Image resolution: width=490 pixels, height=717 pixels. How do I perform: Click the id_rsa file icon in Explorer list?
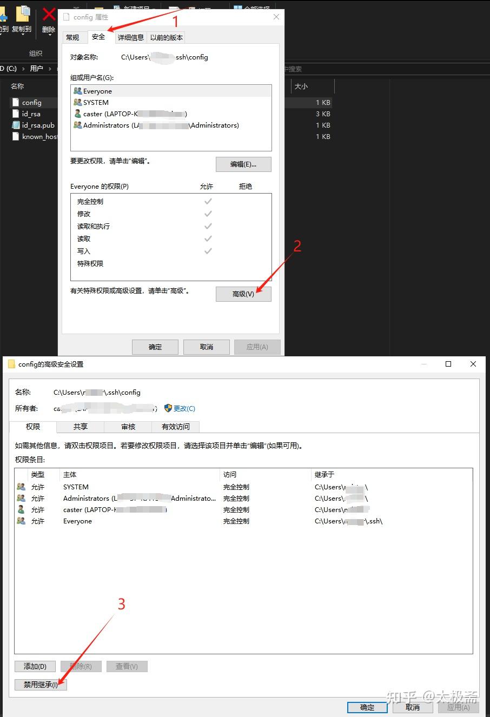[x=16, y=114]
